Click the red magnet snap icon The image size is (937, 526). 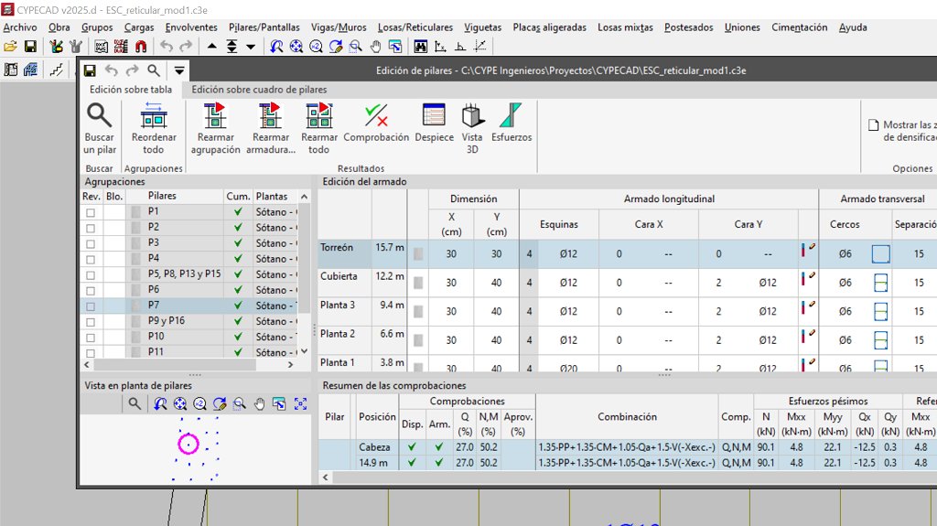(141, 47)
